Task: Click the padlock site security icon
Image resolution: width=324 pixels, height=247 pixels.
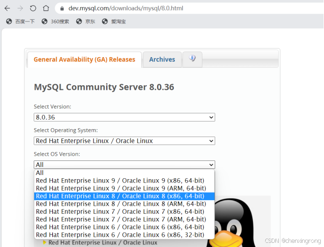Action: 62,8
